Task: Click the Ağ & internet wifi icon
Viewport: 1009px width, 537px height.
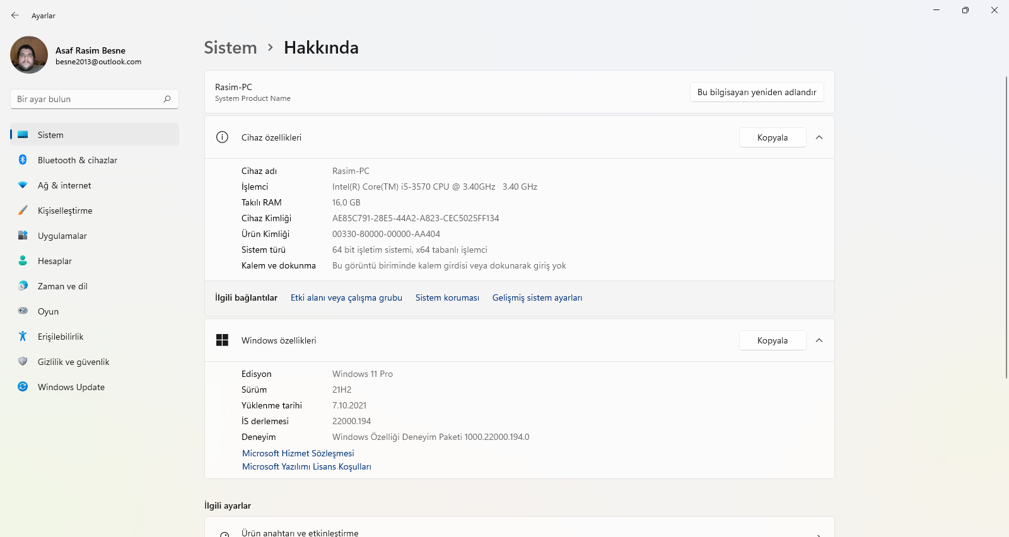Action: point(23,185)
